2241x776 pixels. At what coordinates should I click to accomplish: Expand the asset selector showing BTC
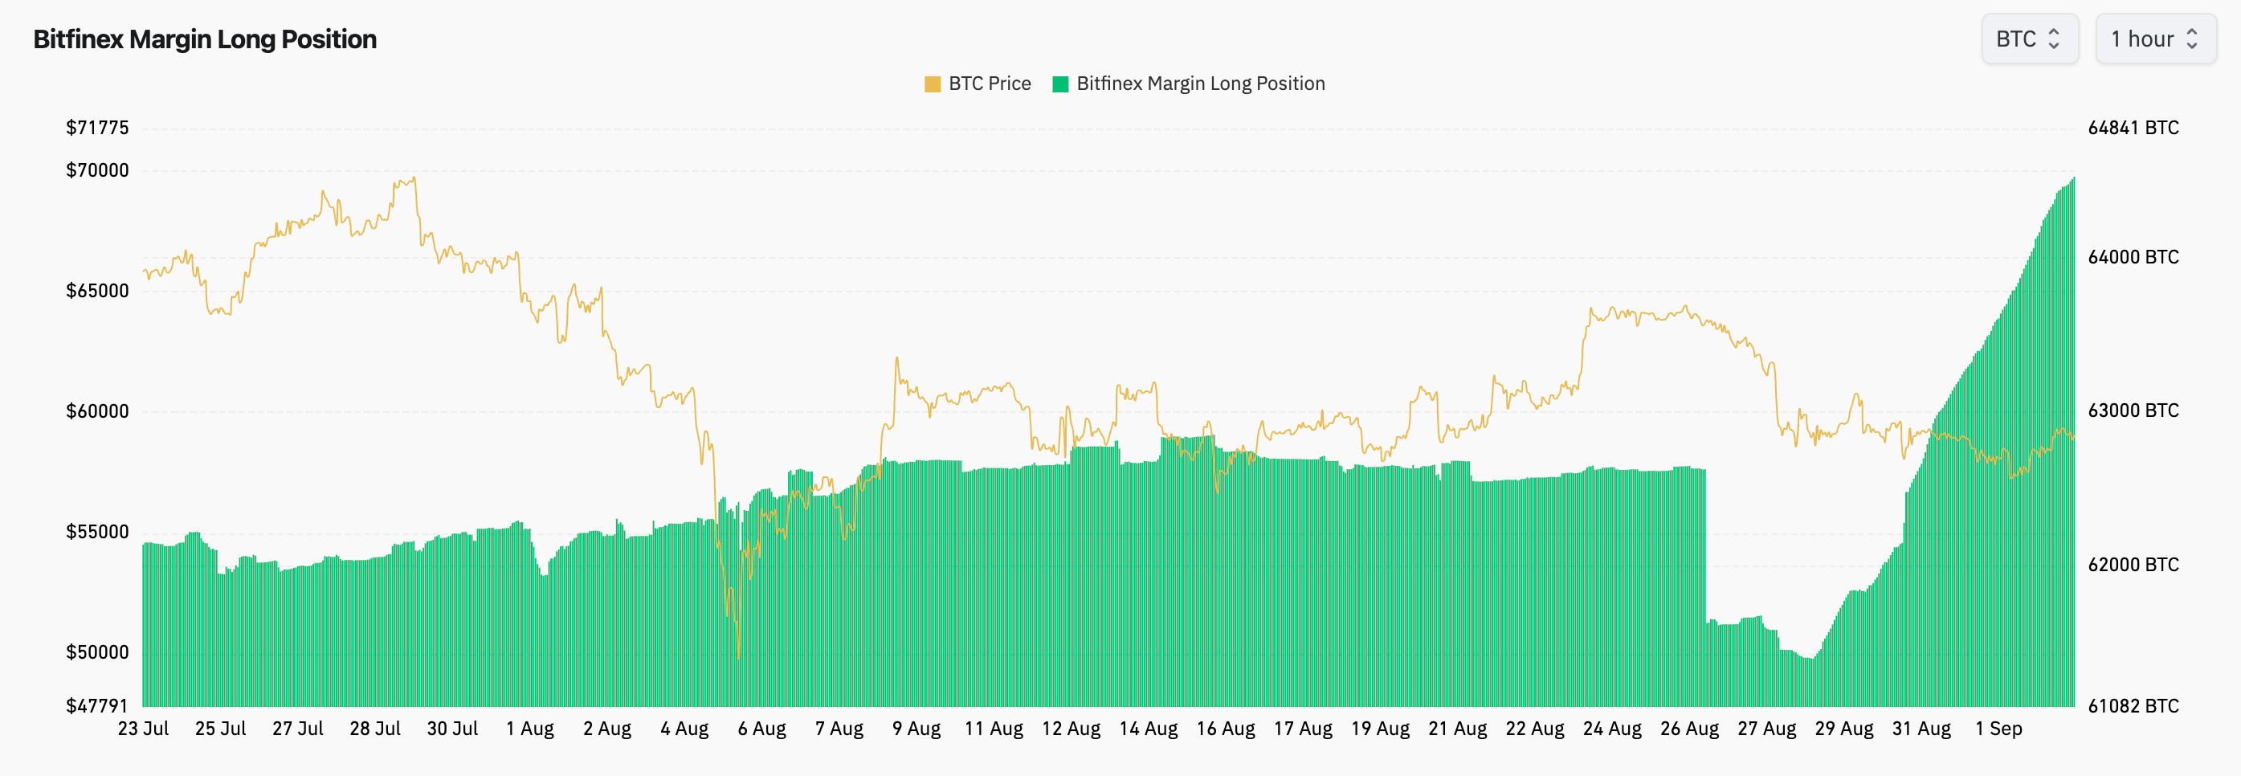(2031, 39)
